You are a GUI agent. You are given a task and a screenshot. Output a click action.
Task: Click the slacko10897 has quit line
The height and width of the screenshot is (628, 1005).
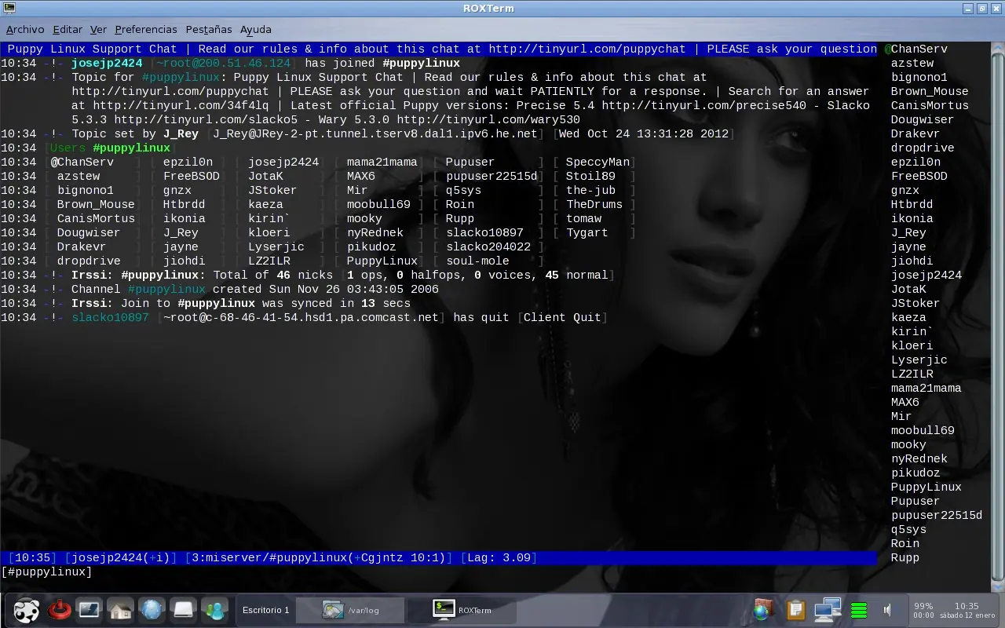click(x=304, y=317)
